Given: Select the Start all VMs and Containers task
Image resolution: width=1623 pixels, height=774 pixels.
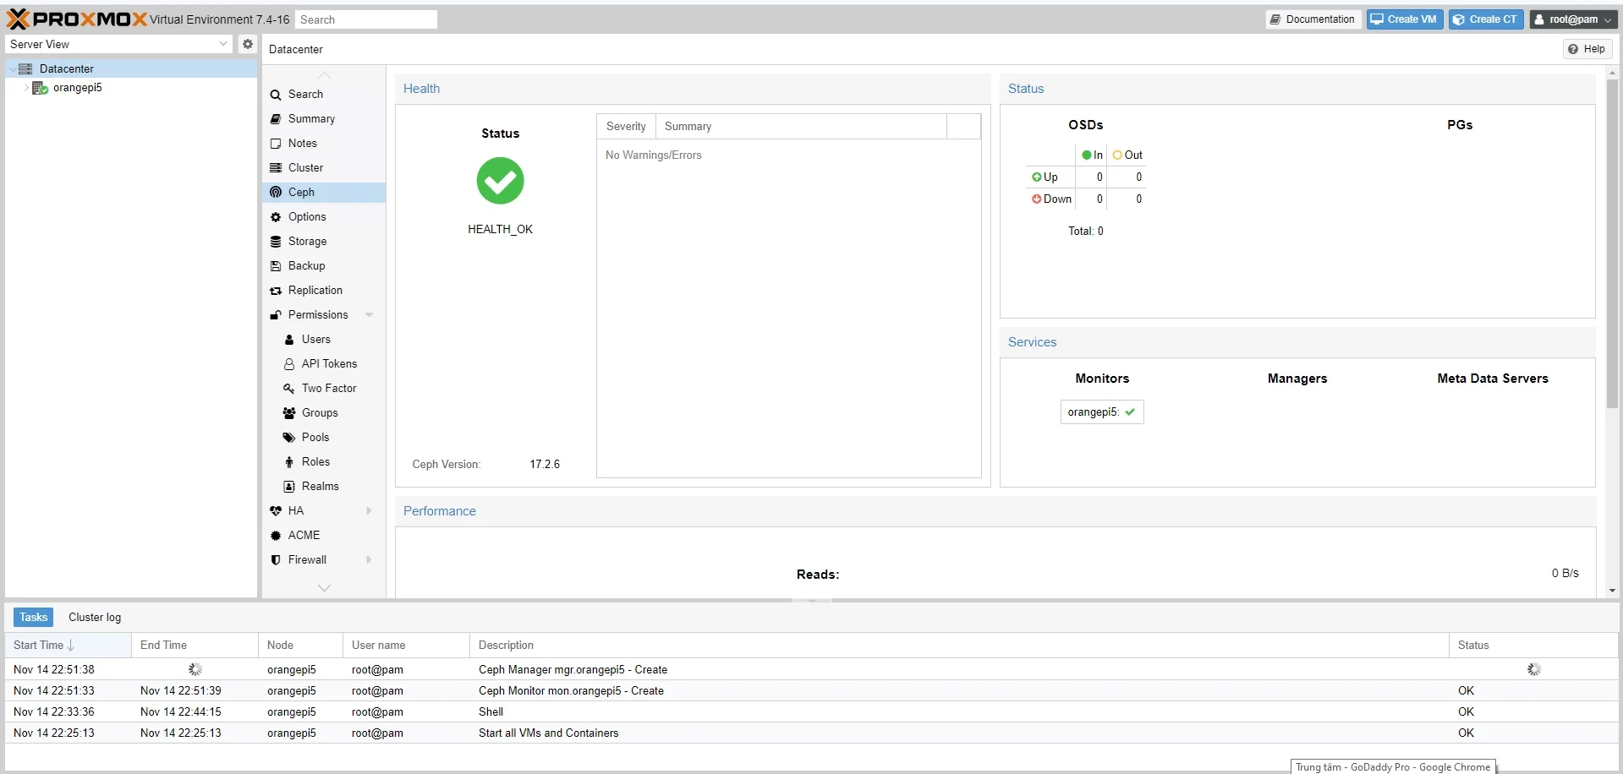Looking at the screenshot, I should [x=812, y=733].
